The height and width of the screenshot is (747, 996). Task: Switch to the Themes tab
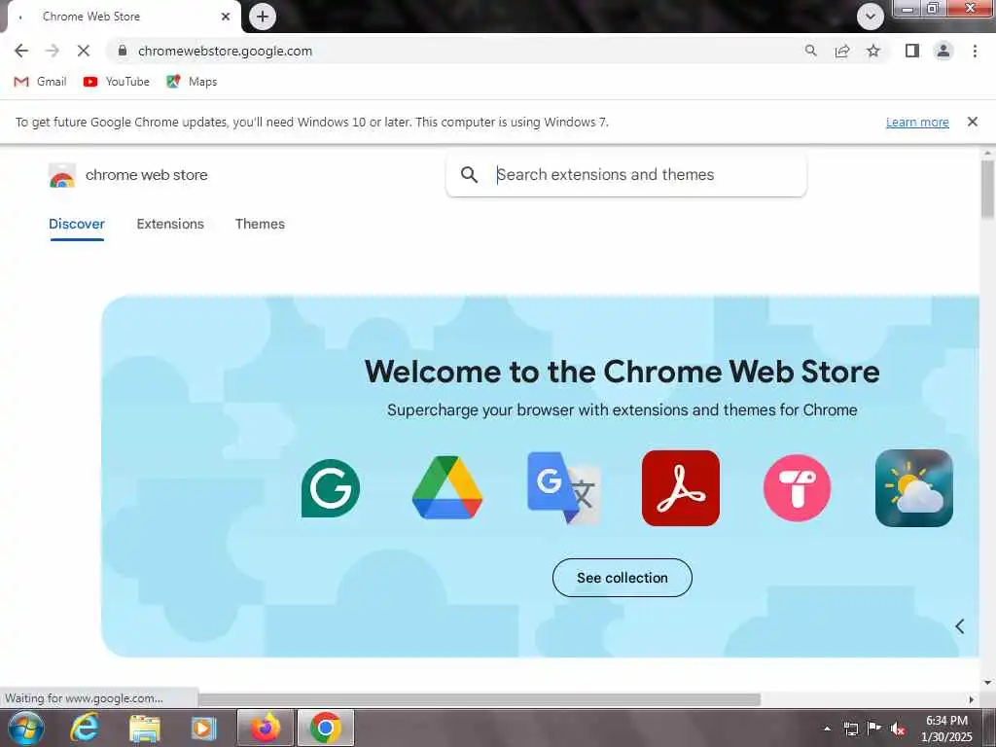click(x=260, y=225)
